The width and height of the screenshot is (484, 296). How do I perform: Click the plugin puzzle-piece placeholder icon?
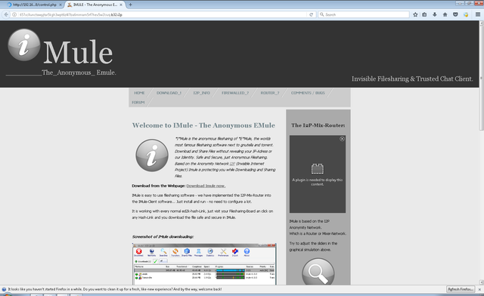(x=318, y=168)
